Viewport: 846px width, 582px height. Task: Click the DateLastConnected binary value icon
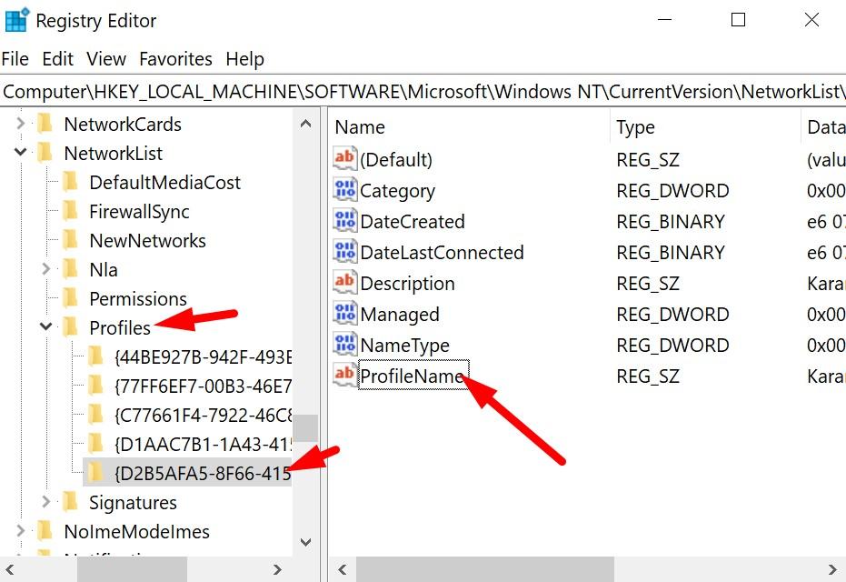coord(344,252)
